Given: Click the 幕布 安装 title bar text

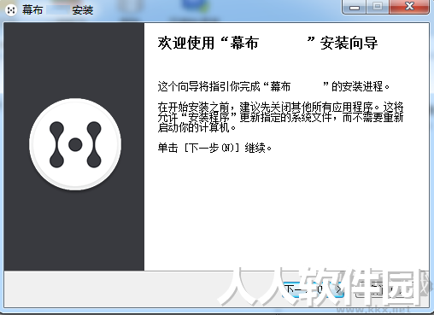Looking at the screenshot, I should [58, 10].
